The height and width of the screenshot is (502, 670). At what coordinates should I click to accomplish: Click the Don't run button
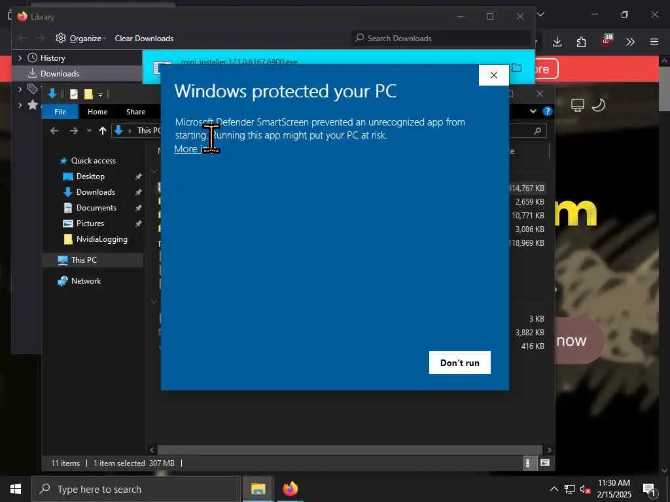(460, 362)
